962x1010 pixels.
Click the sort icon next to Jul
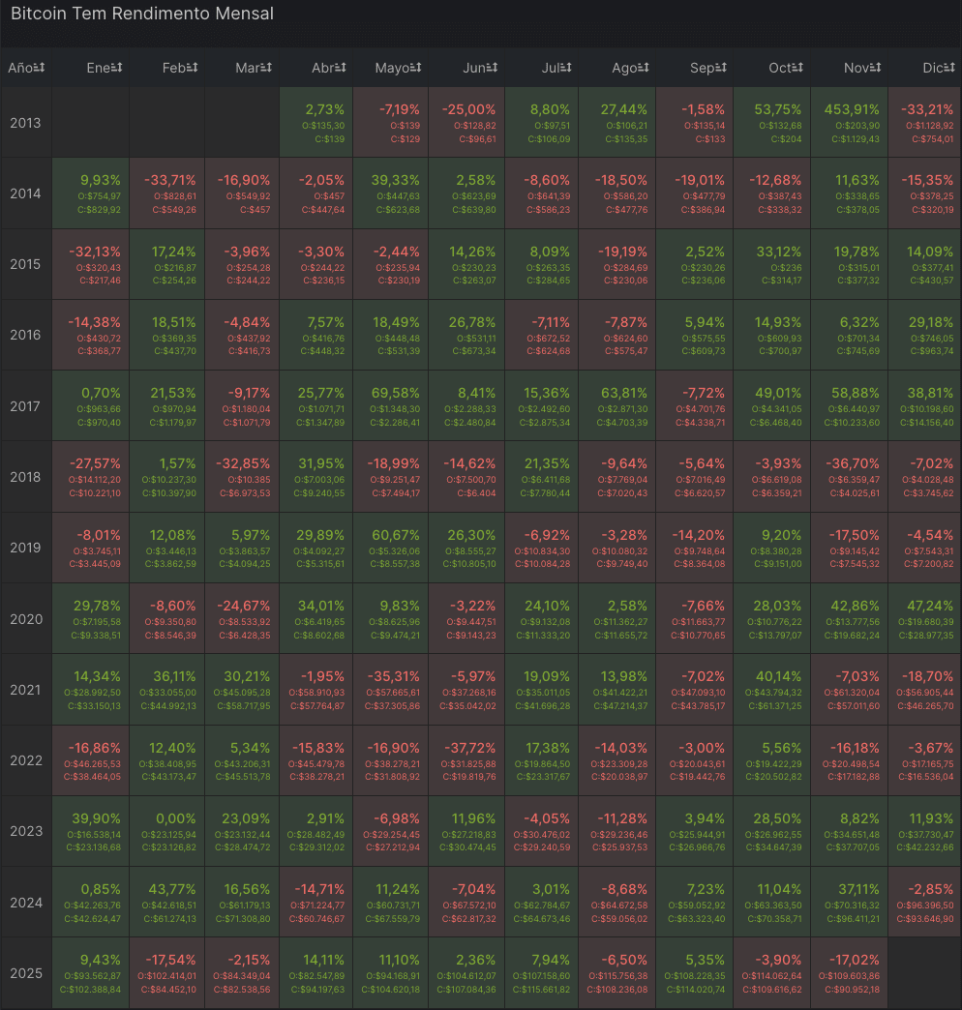point(566,68)
